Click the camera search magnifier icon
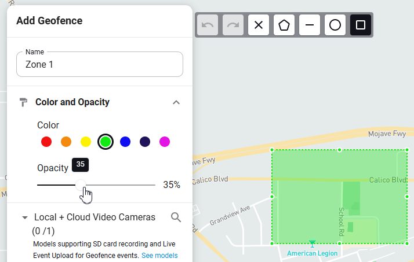Image resolution: width=414 pixels, height=262 pixels. pyautogui.click(x=176, y=217)
